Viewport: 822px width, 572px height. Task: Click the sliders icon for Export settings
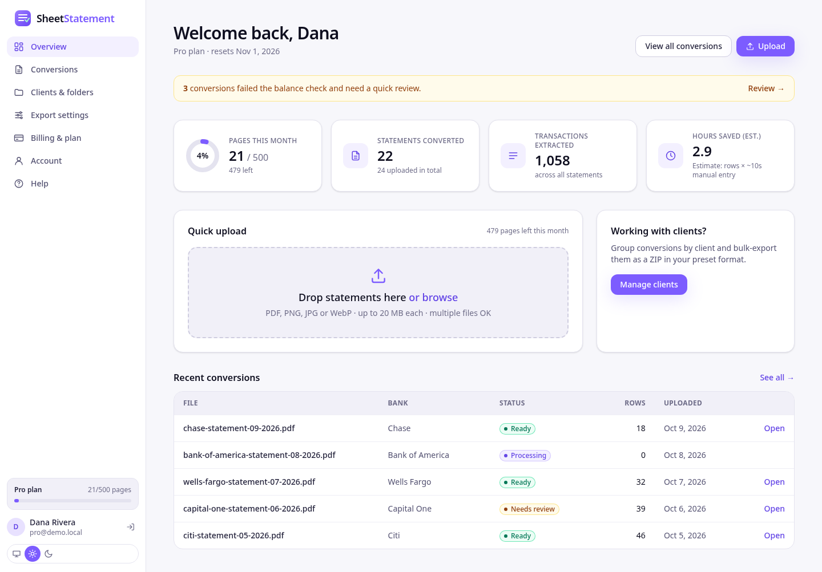(x=19, y=115)
